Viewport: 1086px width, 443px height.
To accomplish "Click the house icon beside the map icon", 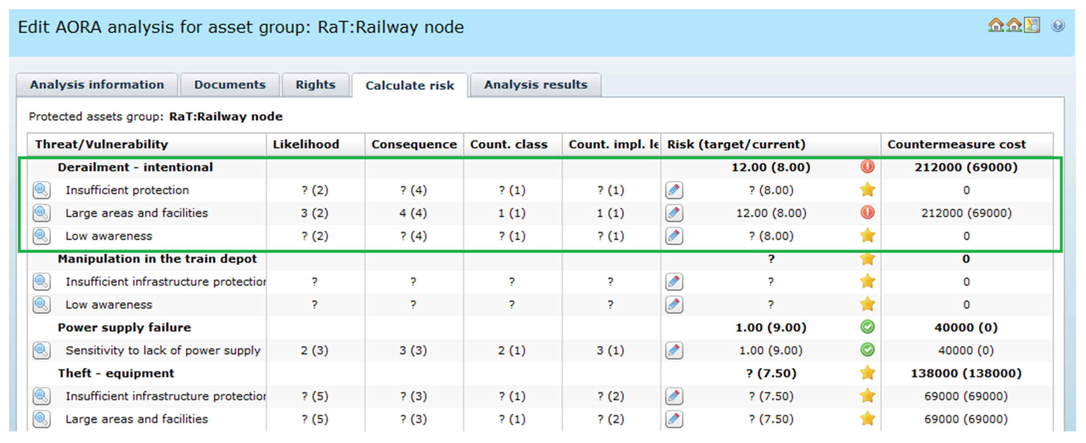I will [1014, 26].
